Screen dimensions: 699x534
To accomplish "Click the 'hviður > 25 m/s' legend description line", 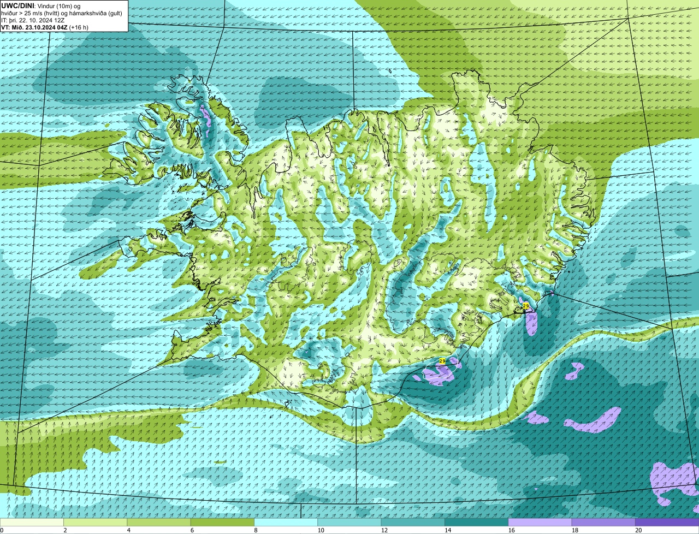I will pyautogui.click(x=62, y=13).
